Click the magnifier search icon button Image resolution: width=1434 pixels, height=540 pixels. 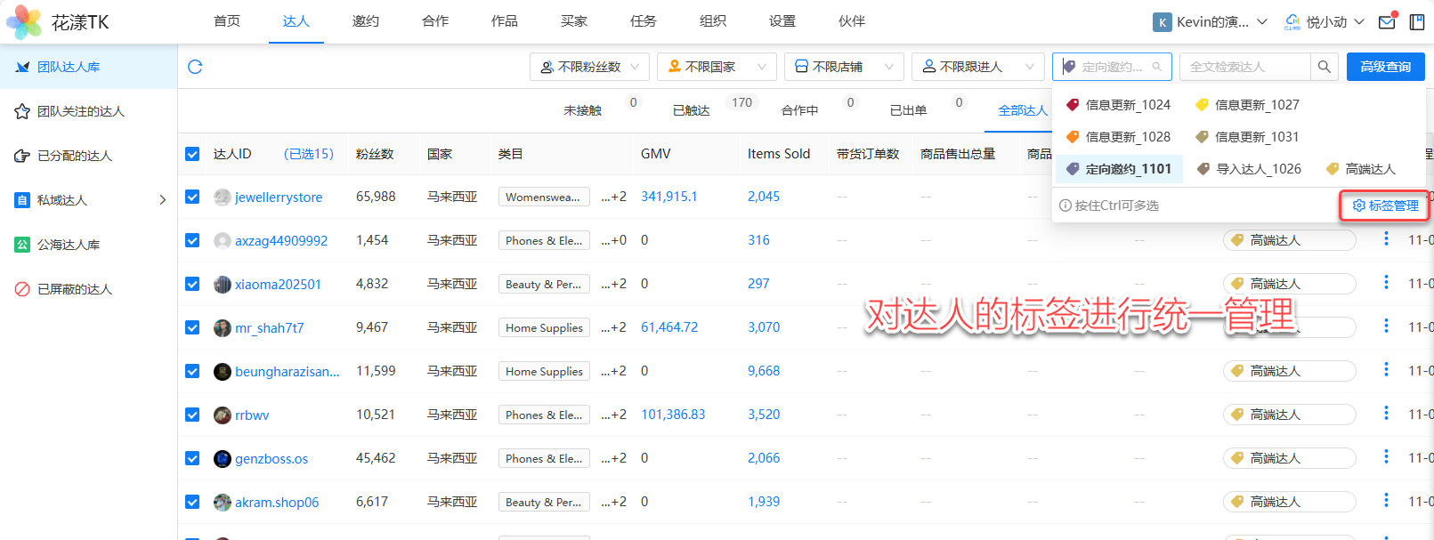point(1325,67)
